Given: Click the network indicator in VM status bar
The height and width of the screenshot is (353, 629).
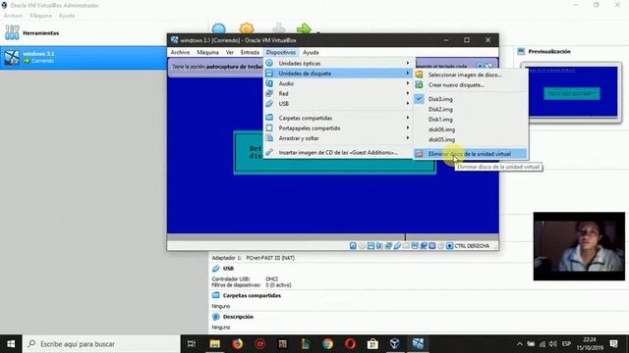Looking at the screenshot, I should 388,246.
